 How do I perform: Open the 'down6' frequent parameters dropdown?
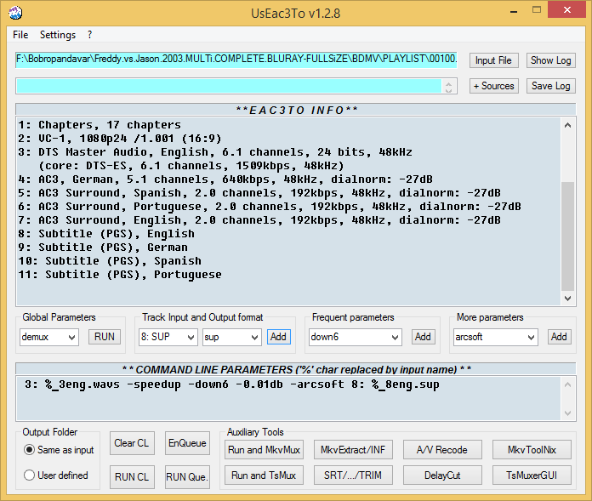pos(356,337)
